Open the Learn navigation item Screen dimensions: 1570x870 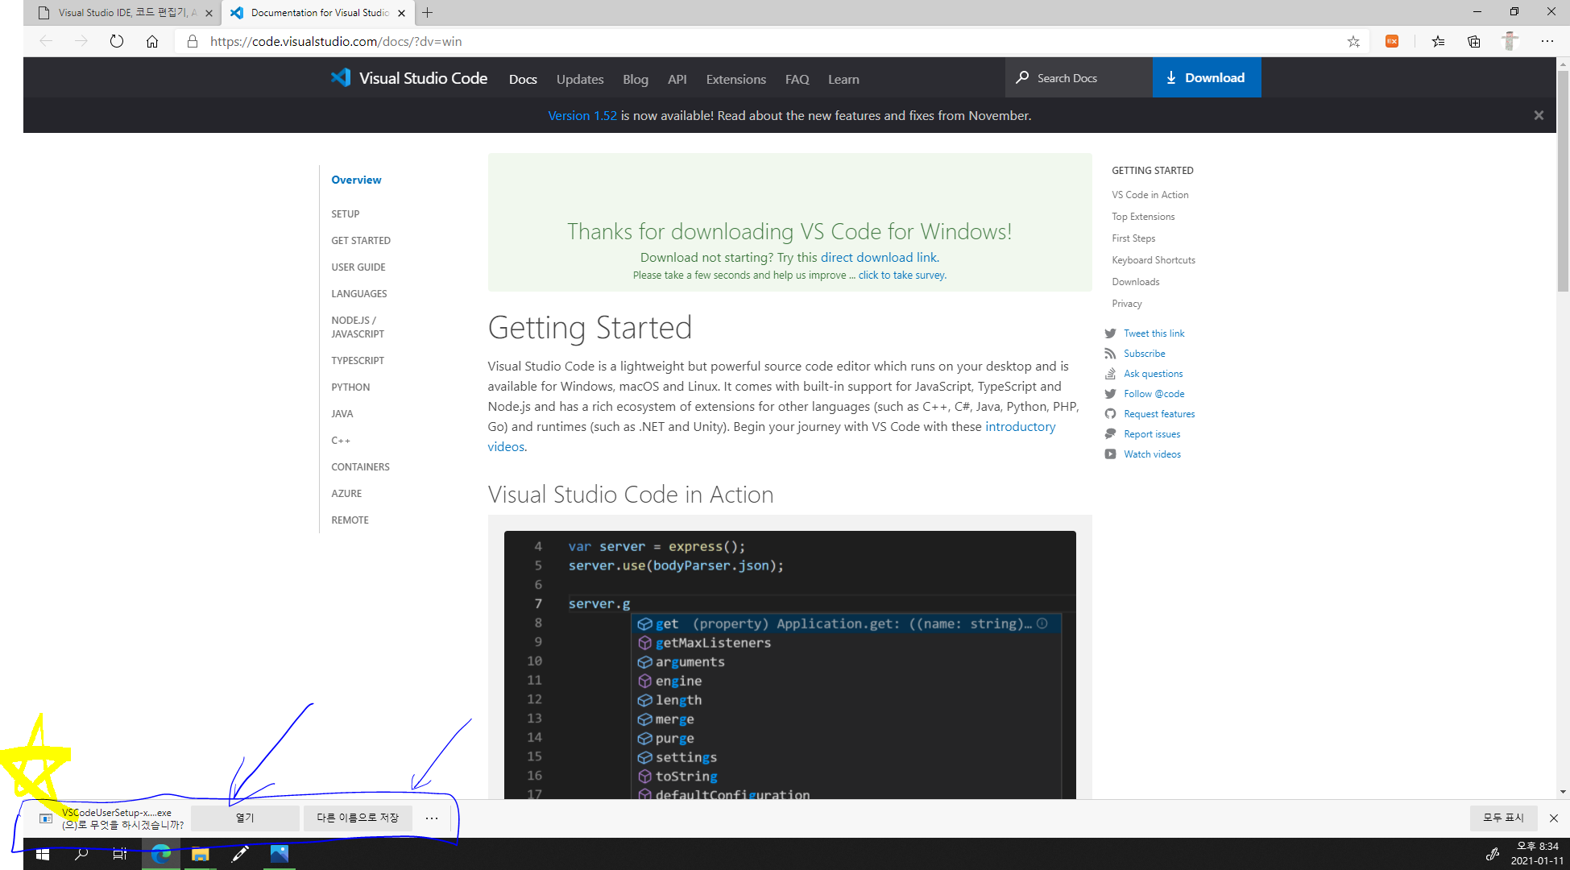pyautogui.click(x=843, y=79)
